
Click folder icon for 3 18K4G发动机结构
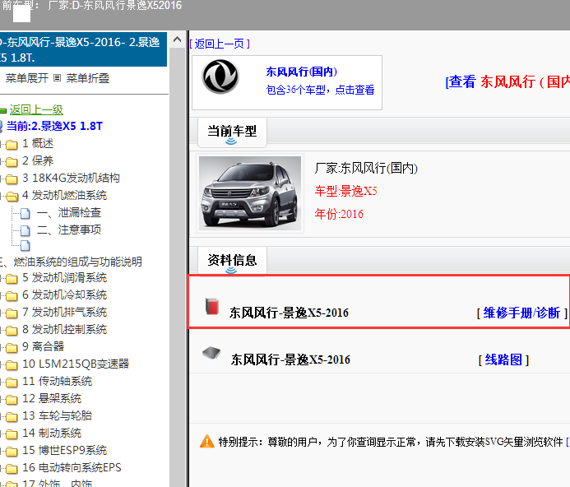pos(12,179)
